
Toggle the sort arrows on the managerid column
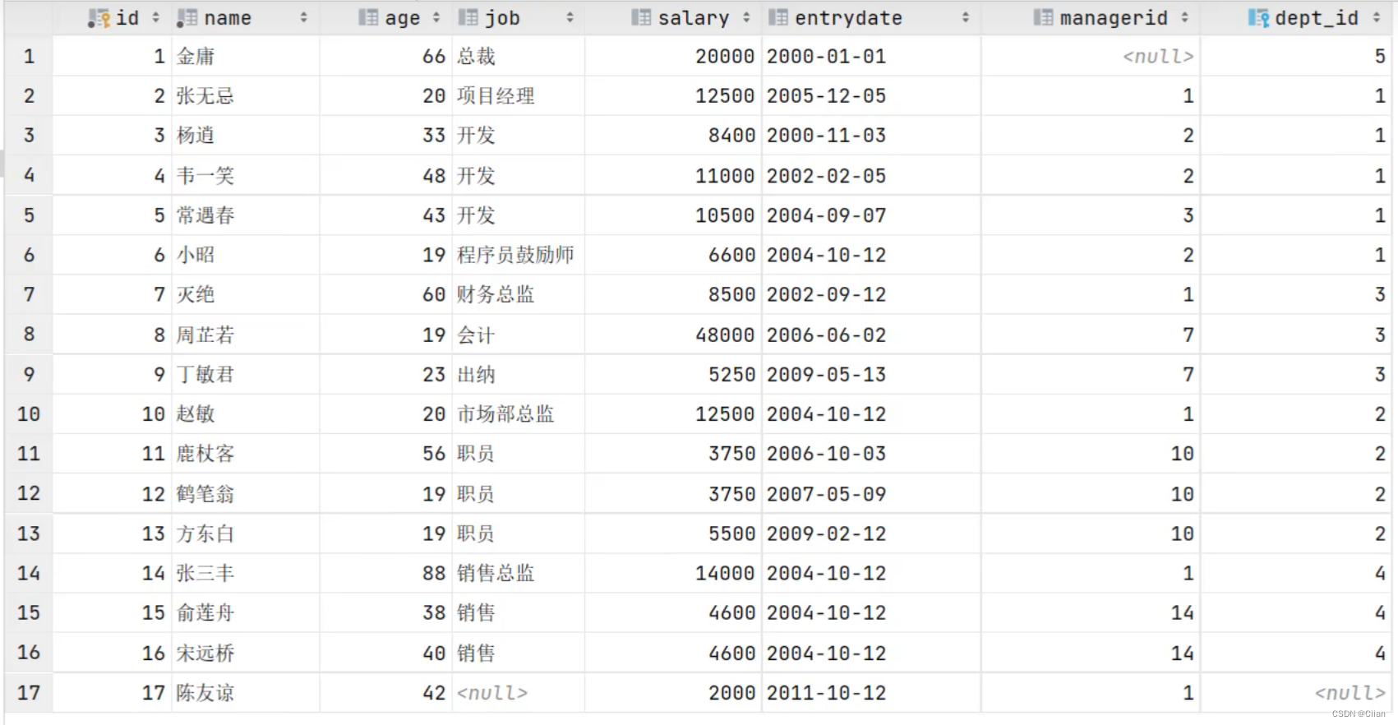(x=1184, y=17)
